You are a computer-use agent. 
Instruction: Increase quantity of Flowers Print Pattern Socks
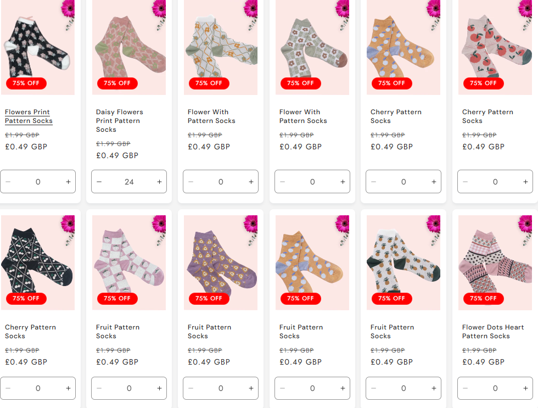(68, 182)
